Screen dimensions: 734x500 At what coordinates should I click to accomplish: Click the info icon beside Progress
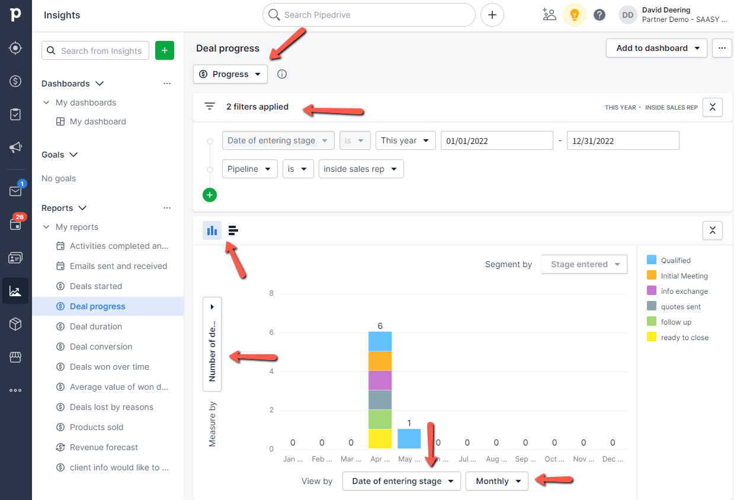pyautogui.click(x=282, y=74)
